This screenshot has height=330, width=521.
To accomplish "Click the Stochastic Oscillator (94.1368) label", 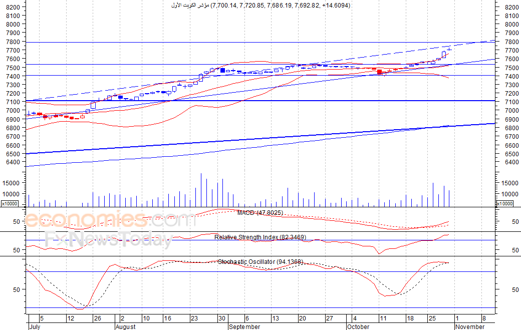I will pyautogui.click(x=260, y=261).
